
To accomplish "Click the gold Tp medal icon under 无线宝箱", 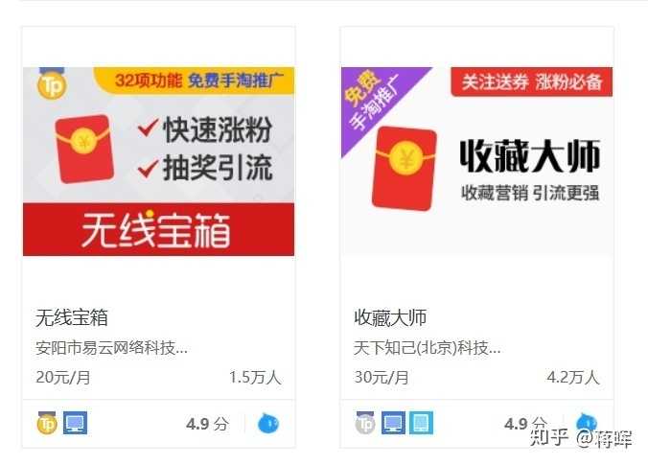I will coord(47,423).
